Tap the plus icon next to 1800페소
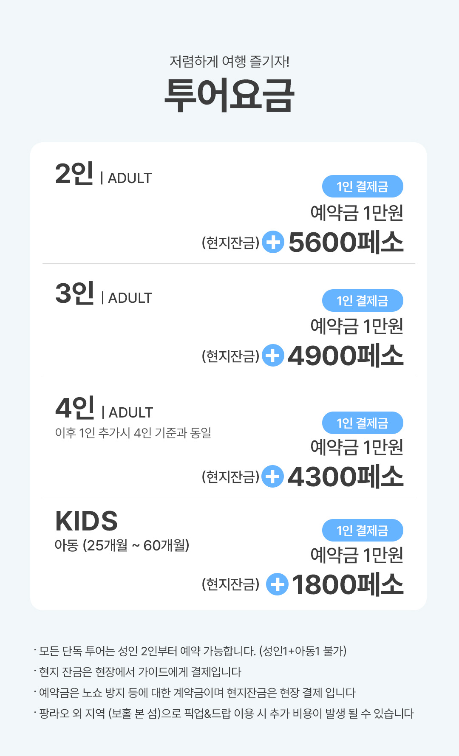 [x=277, y=584]
